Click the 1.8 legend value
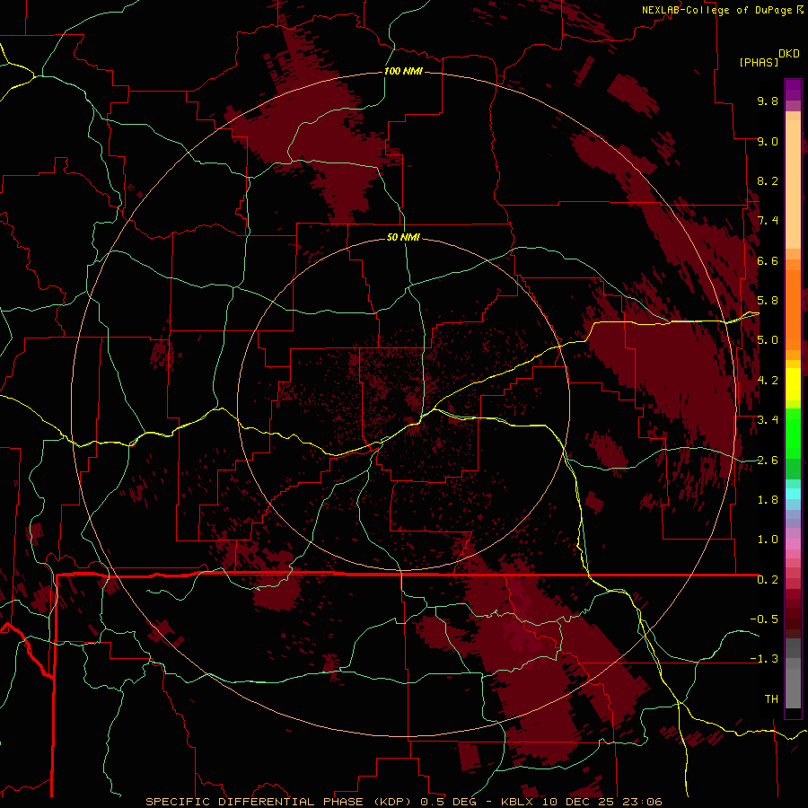The width and height of the screenshot is (808, 808). pos(768,500)
